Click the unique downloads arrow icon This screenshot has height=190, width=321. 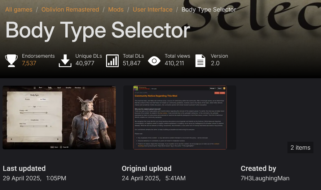[x=65, y=61]
